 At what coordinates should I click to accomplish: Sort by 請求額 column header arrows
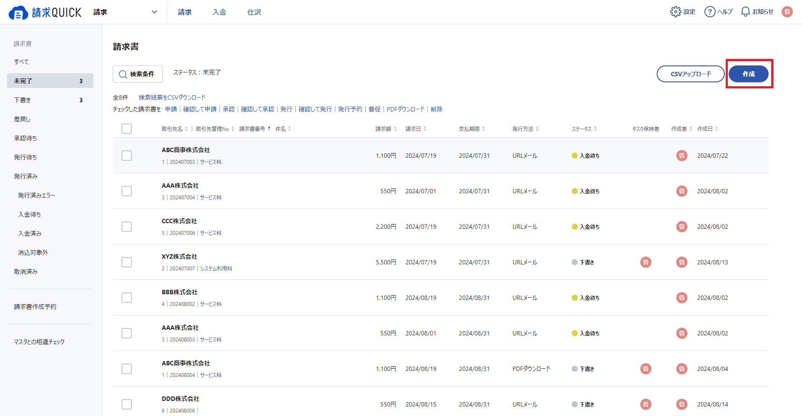coord(395,129)
